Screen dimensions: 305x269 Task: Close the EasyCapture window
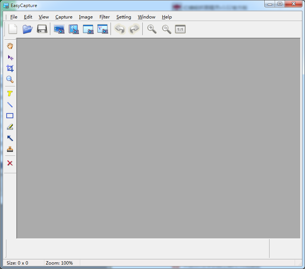(x=294, y=4)
